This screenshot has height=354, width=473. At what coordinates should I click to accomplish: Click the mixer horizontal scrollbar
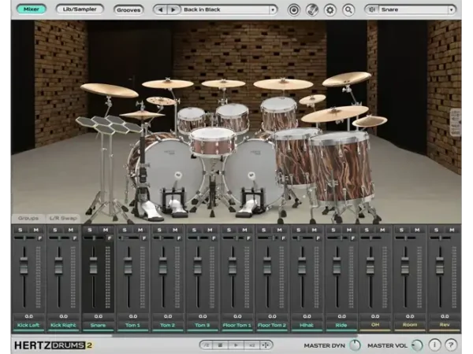pyautogui.click(x=235, y=335)
